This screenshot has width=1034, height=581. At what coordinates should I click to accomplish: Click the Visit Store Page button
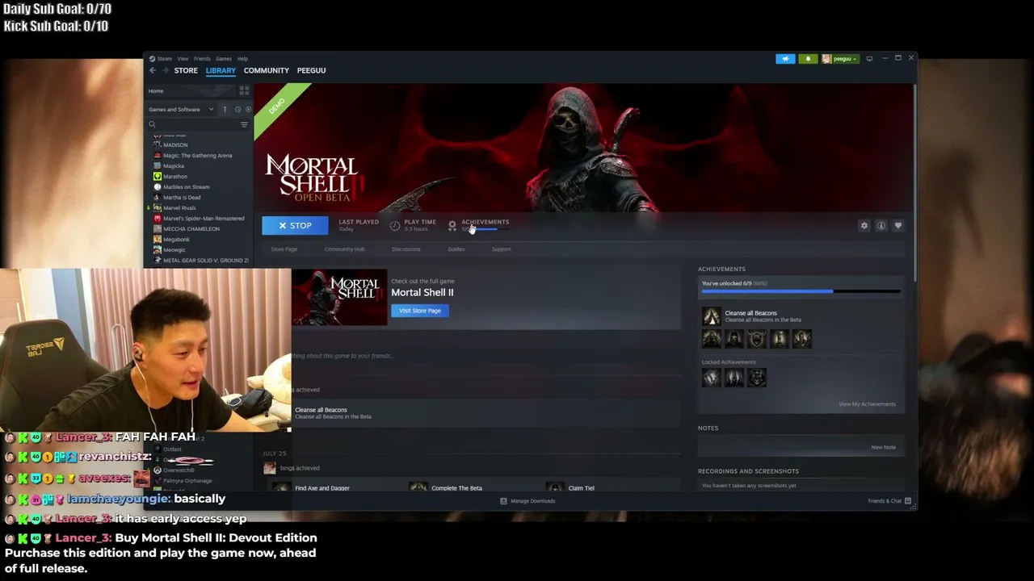pyautogui.click(x=420, y=311)
